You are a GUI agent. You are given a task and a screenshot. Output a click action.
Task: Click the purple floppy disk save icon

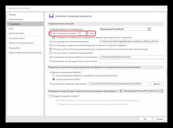[x=51, y=16]
